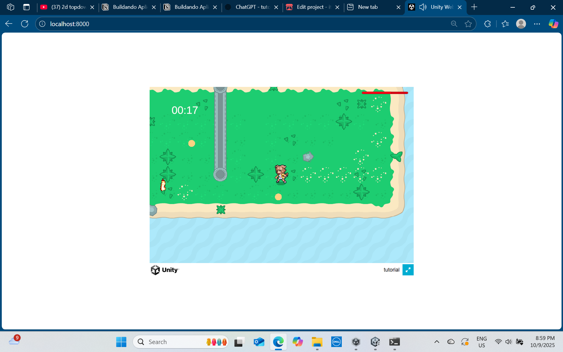The height and width of the screenshot is (352, 563).
Task: Click the zoom magnifier in the address bar
Action: coord(454,24)
